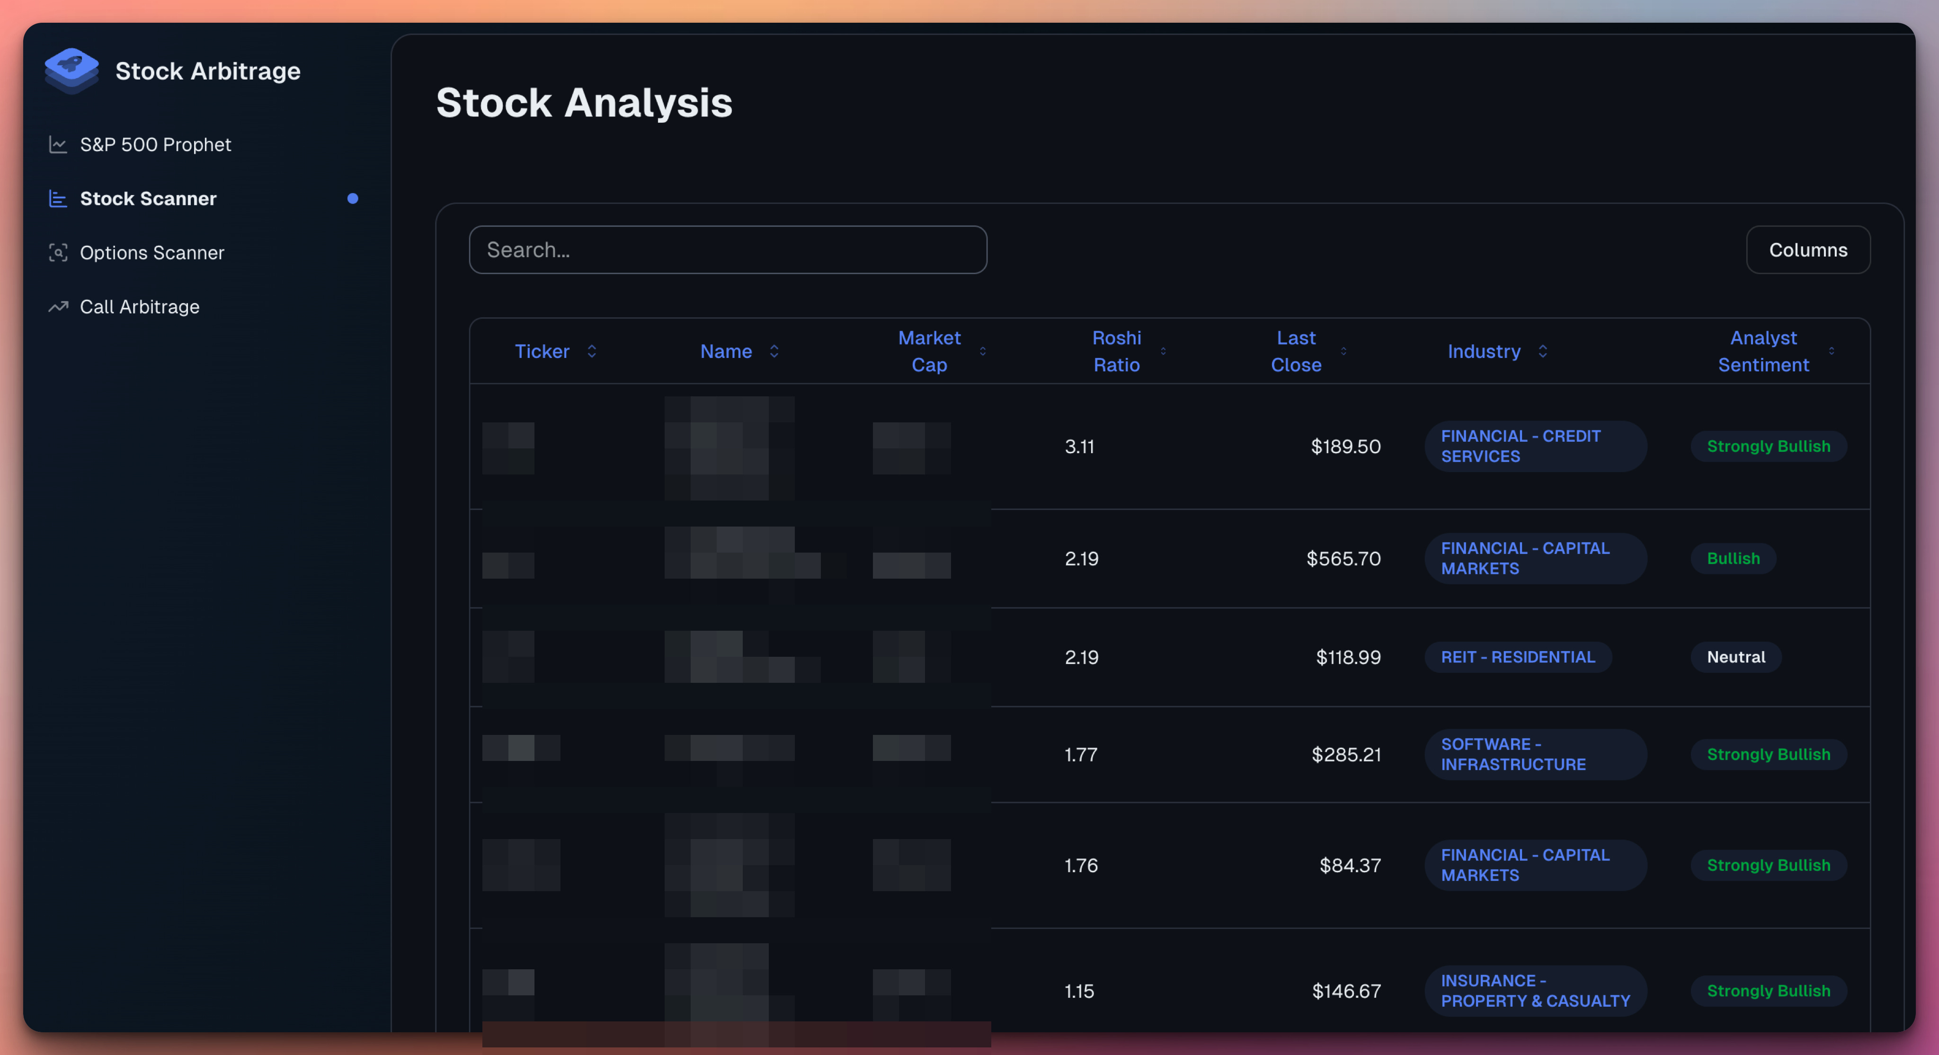
Task: Click the Stock Scanner bar chart icon
Action: pyautogui.click(x=58, y=198)
